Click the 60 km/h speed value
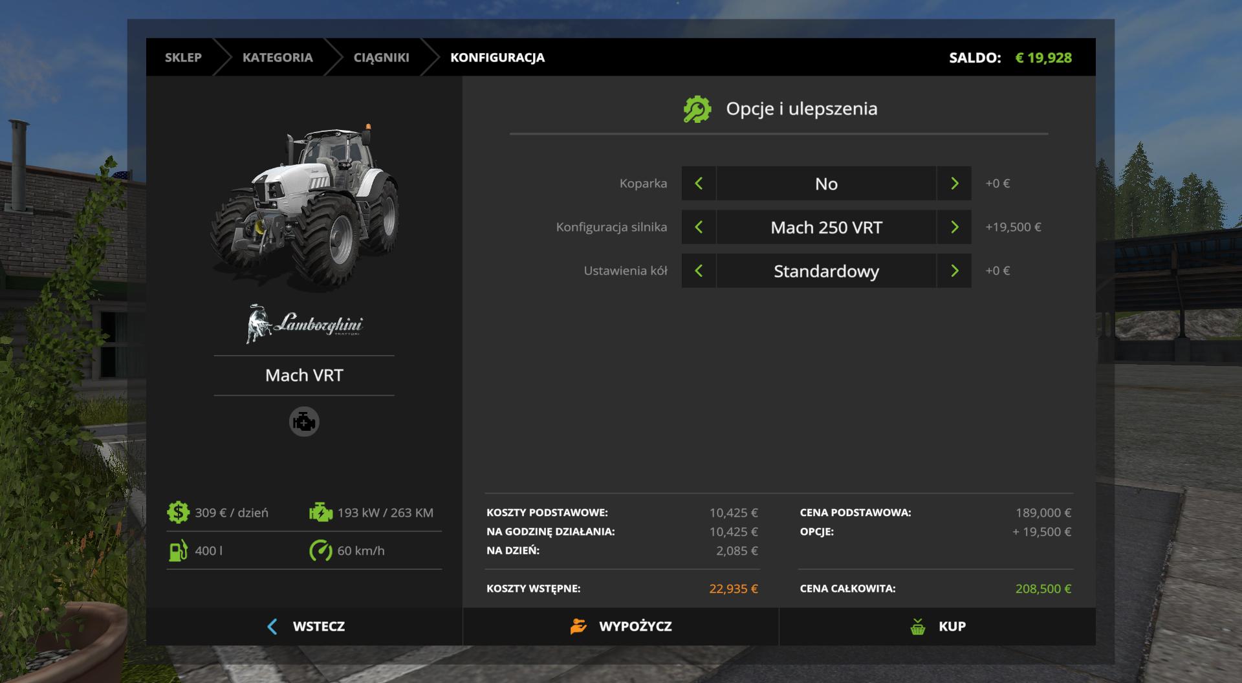 click(360, 550)
